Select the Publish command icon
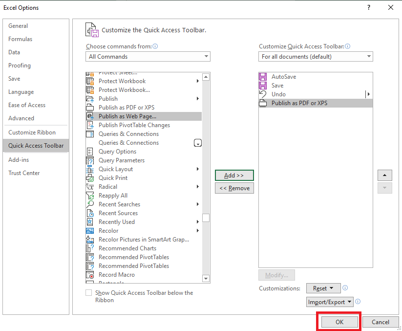Viewport: 402px width, 331px height. pyautogui.click(x=90, y=99)
